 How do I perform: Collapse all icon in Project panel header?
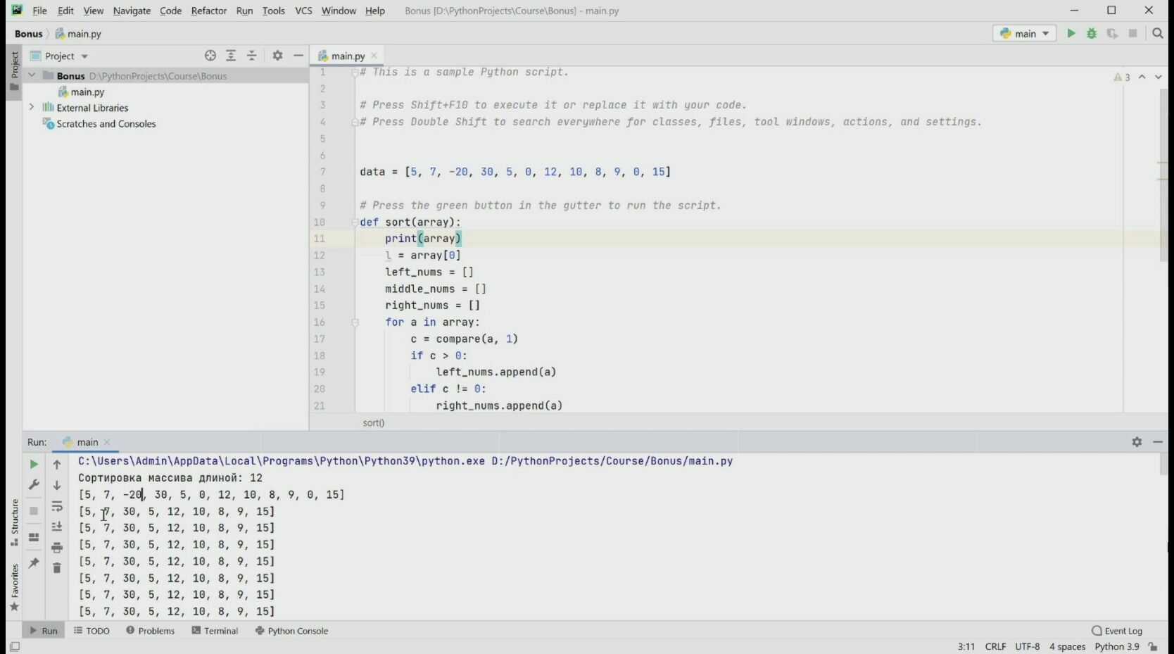pos(252,56)
